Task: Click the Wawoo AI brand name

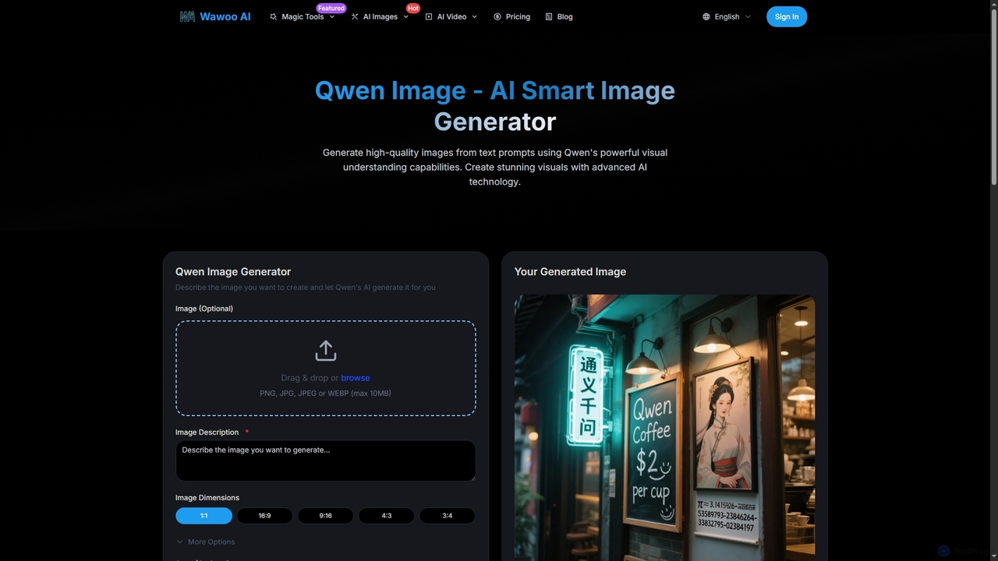Action: (225, 16)
